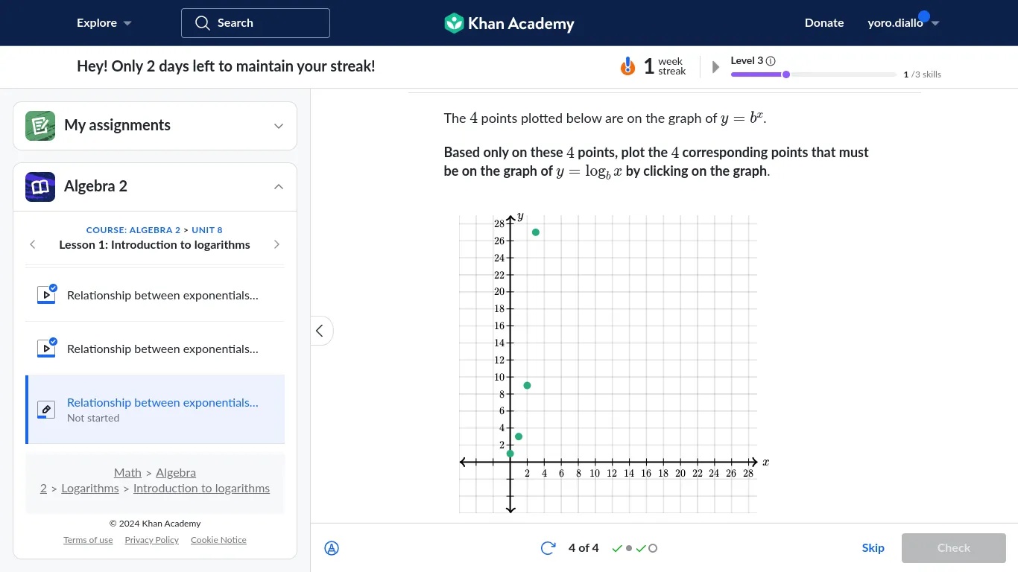Click the search magnifier icon
The width and height of the screenshot is (1018, 572).
pyautogui.click(x=202, y=23)
